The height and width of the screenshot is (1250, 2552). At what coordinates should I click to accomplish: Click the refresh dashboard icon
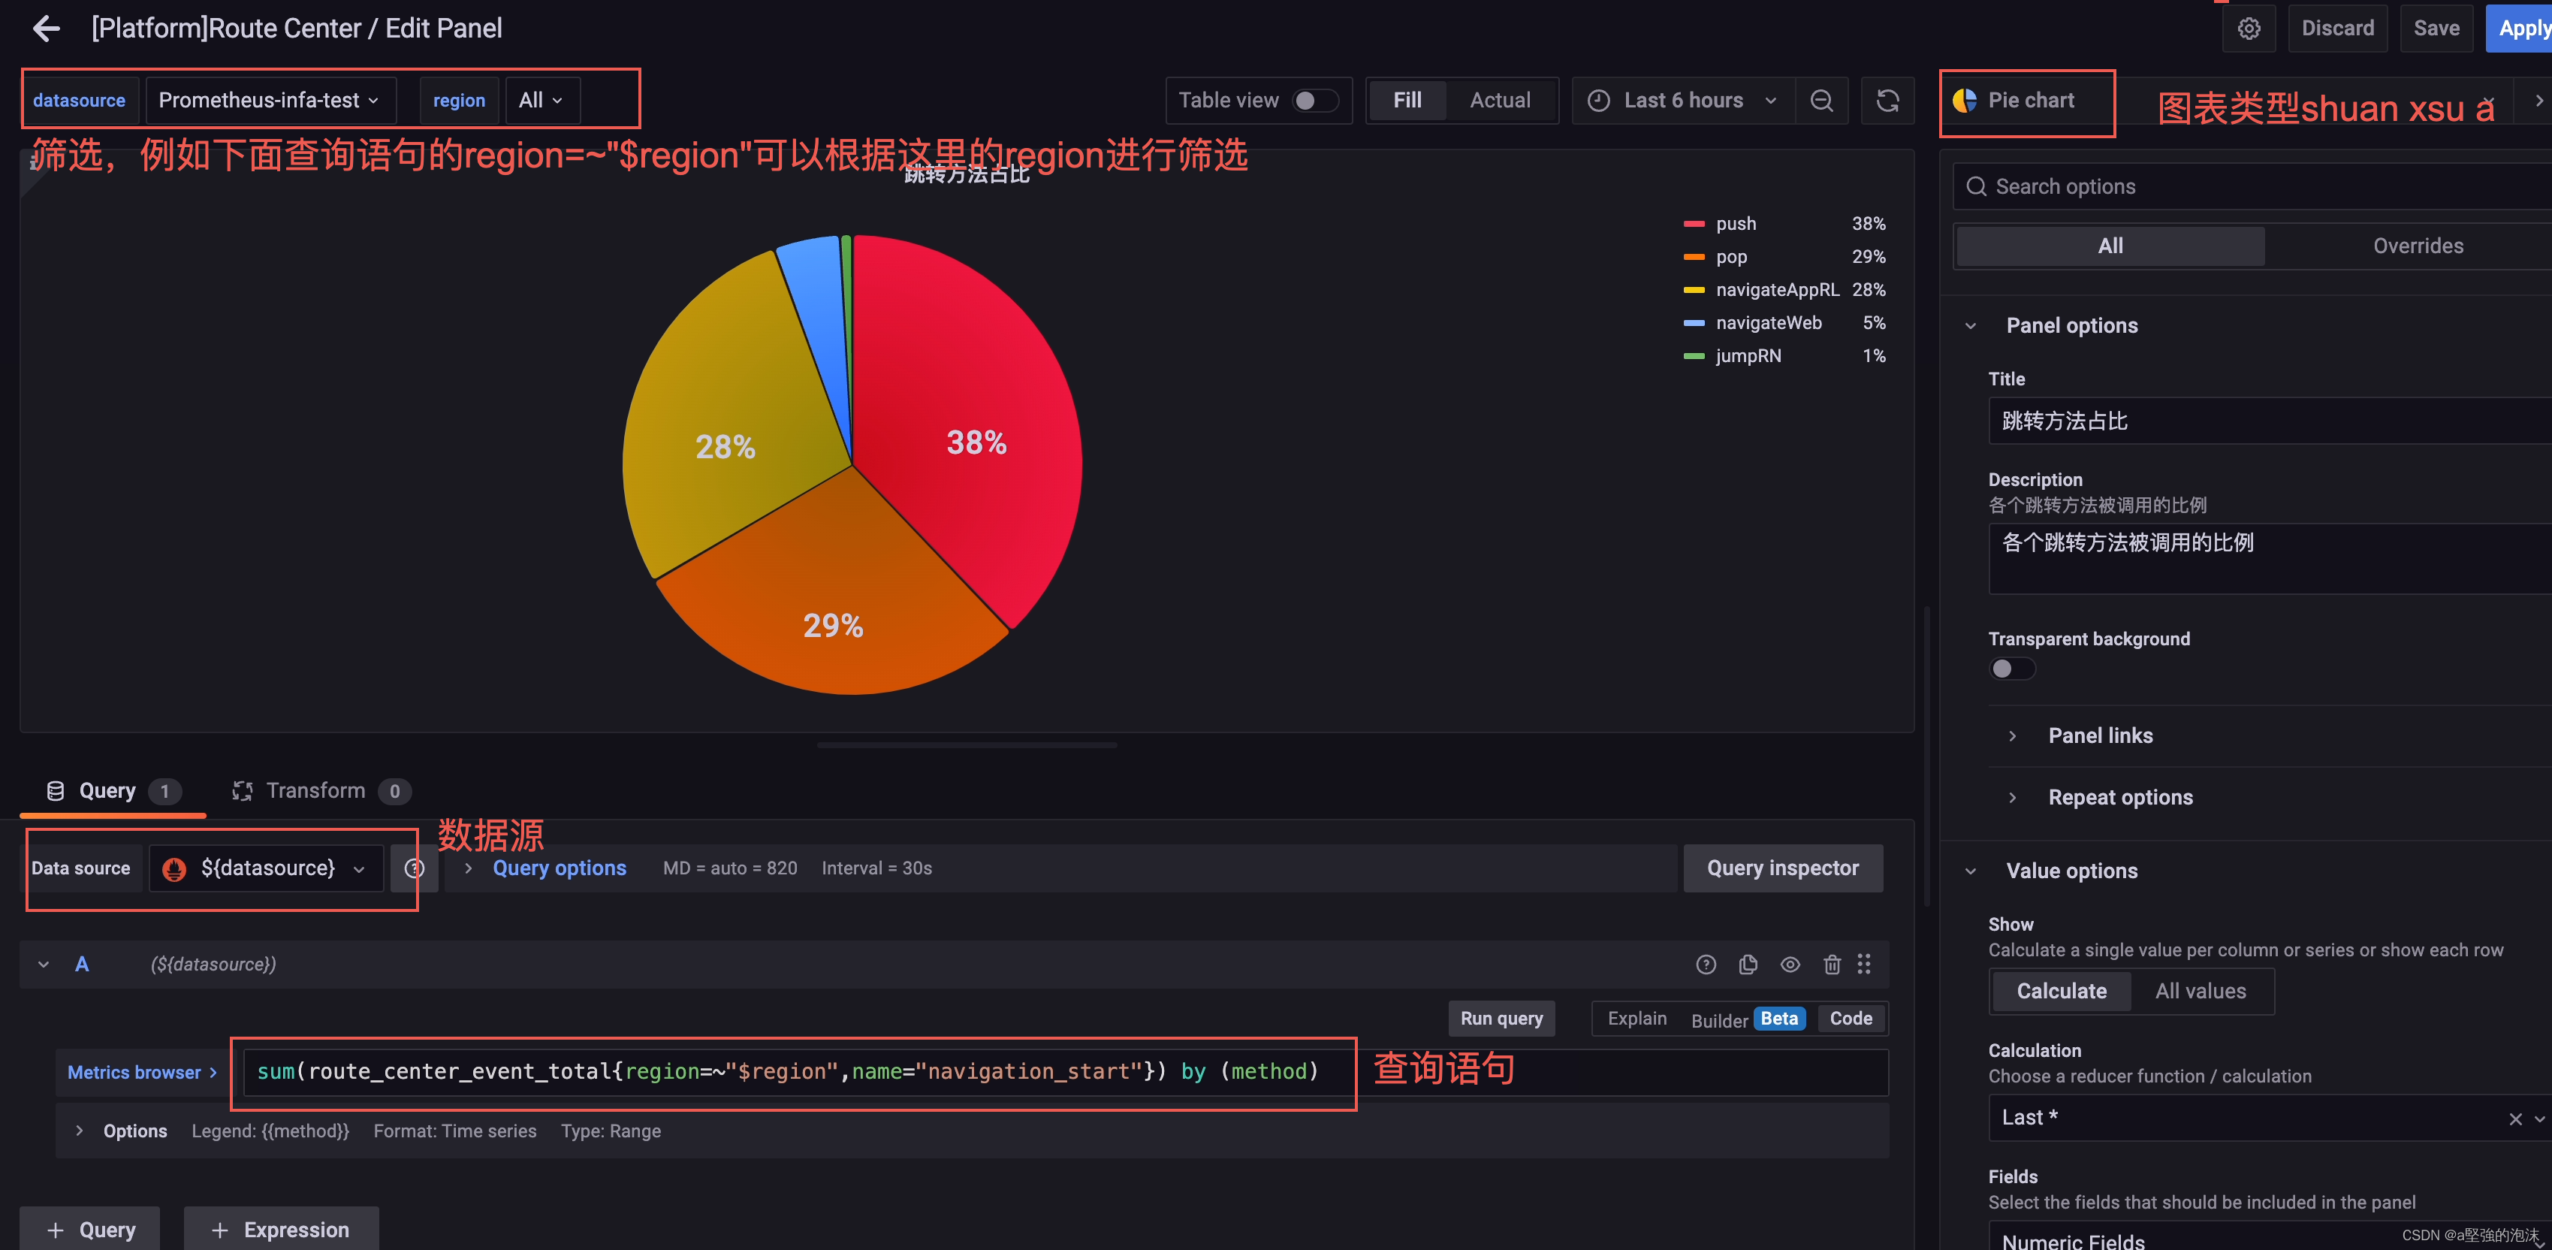click(1887, 99)
